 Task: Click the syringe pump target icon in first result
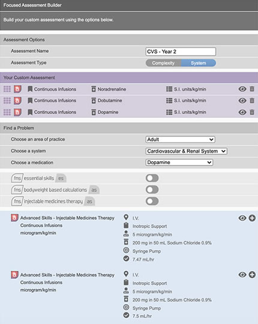[x=126, y=250]
